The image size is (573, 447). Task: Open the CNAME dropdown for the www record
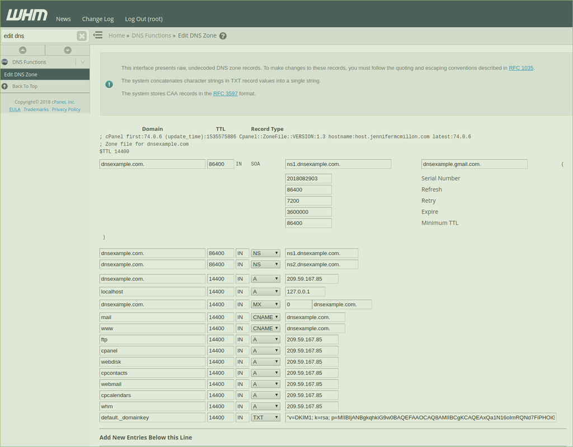[265, 328]
